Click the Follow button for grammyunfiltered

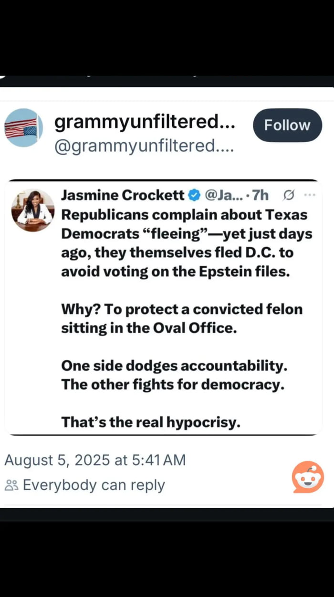pyautogui.click(x=287, y=125)
